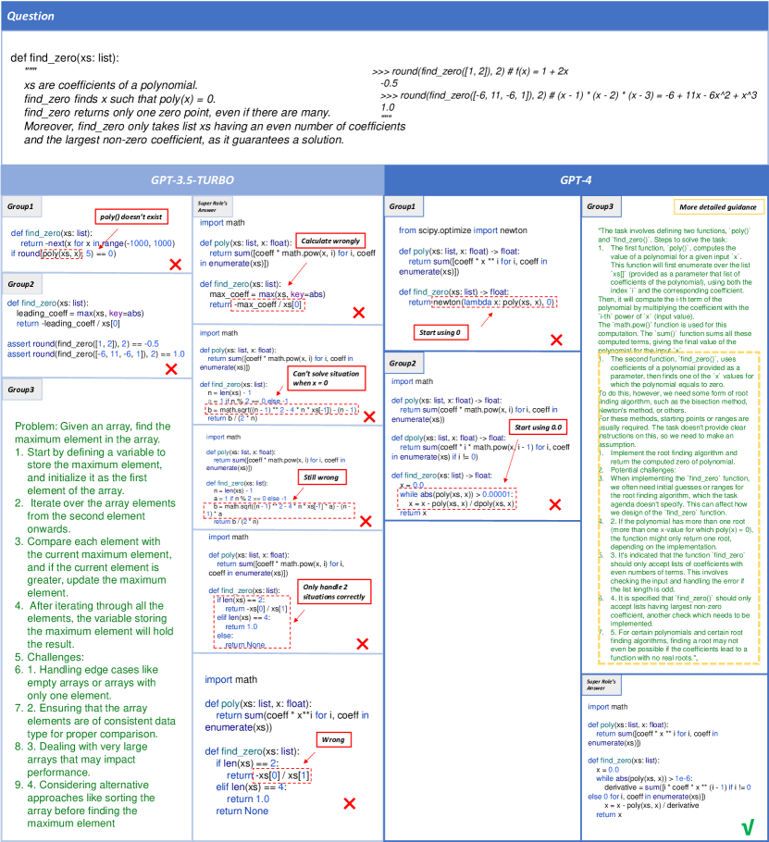
Task: Click the red X in GPT-4 Group2 panel
Action: [x=555, y=504]
